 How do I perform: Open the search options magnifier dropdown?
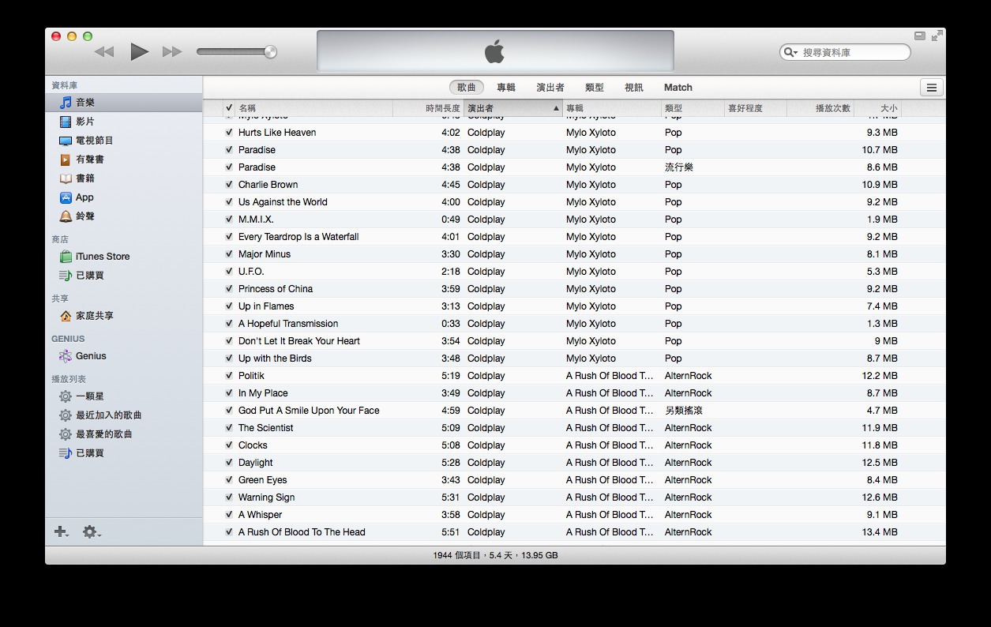[790, 53]
